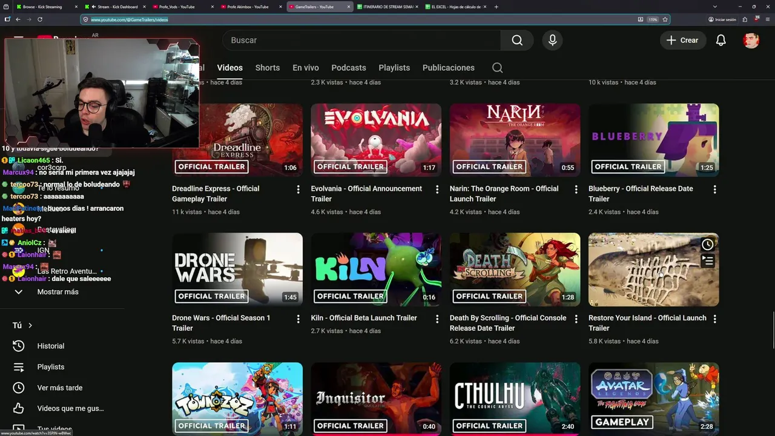775x436 pixels.
Task: Open options menu for Restore Your Island video
Action: click(x=714, y=319)
